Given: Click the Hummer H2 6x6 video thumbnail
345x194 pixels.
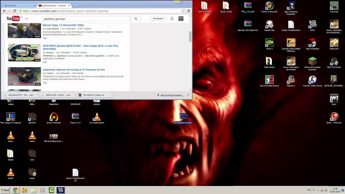Looking at the screenshot, I should [24, 77].
